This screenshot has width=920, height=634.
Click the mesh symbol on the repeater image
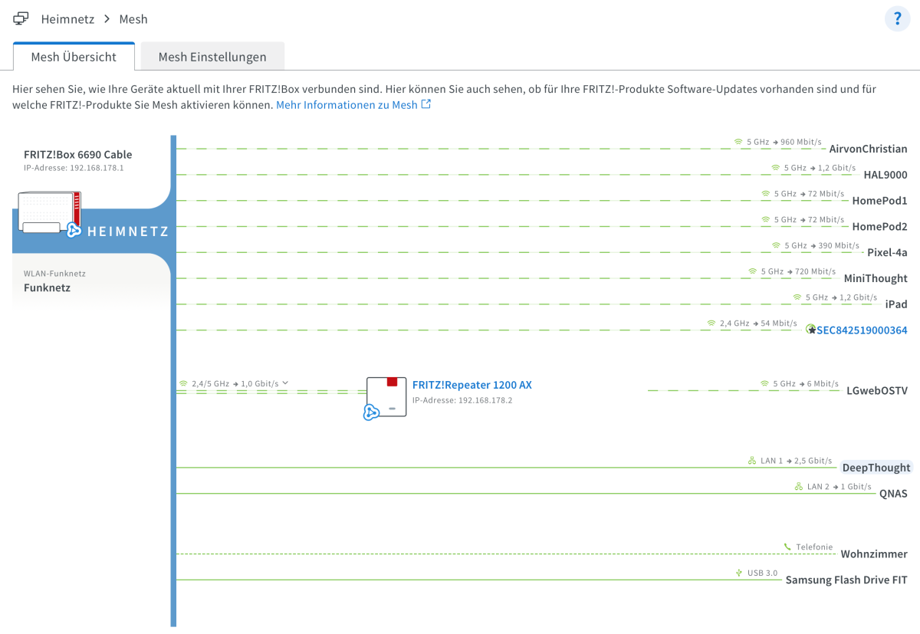coord(372,413)
